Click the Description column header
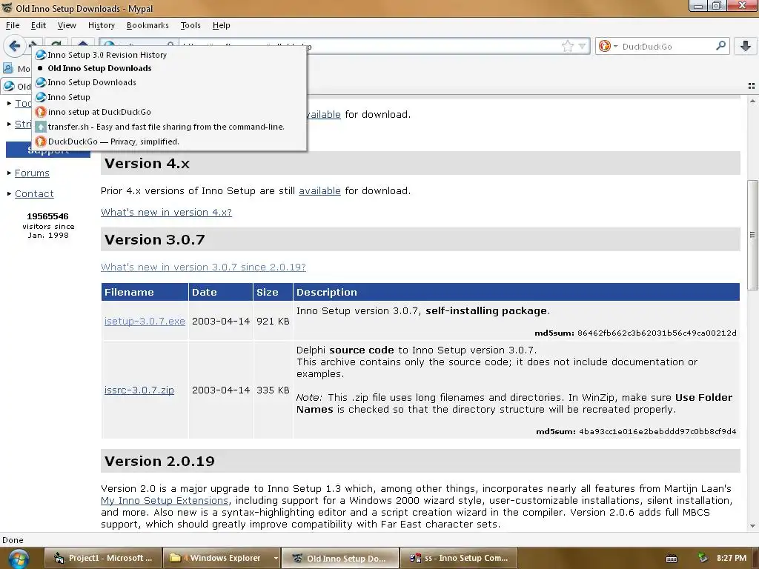The height and width of the screenshot is (569, 759). coord(517,292)
